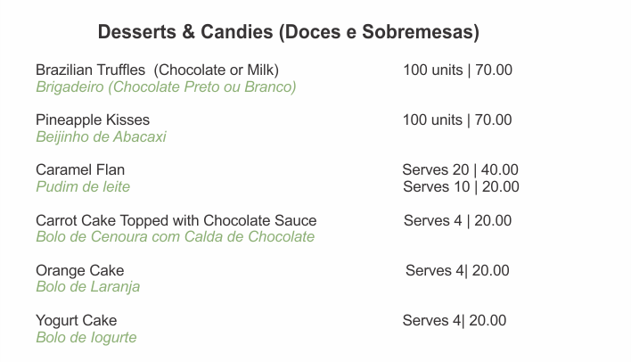631x362 pixels.
Task: Click the Pudim de leite subtitle
Action: [x=83, y=186]
